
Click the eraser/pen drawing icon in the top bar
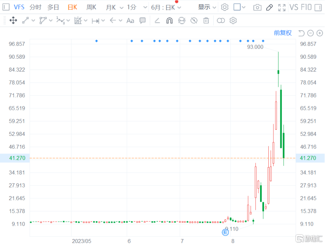pyautogui.click(x=269, y=7)
